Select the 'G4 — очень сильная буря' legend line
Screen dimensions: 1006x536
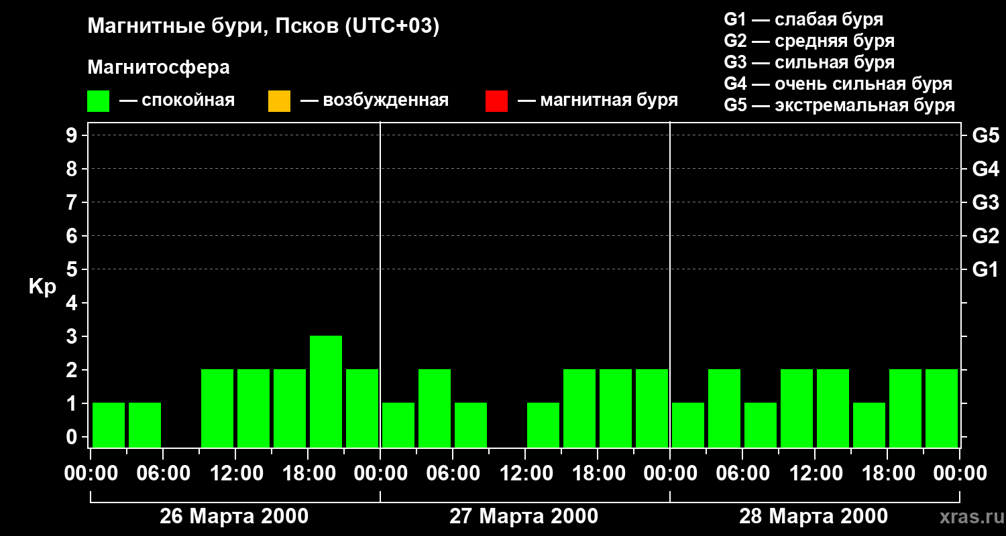838,84
